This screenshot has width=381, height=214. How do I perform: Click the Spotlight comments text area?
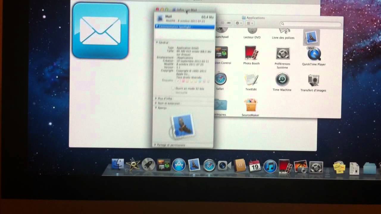point(185,34)
